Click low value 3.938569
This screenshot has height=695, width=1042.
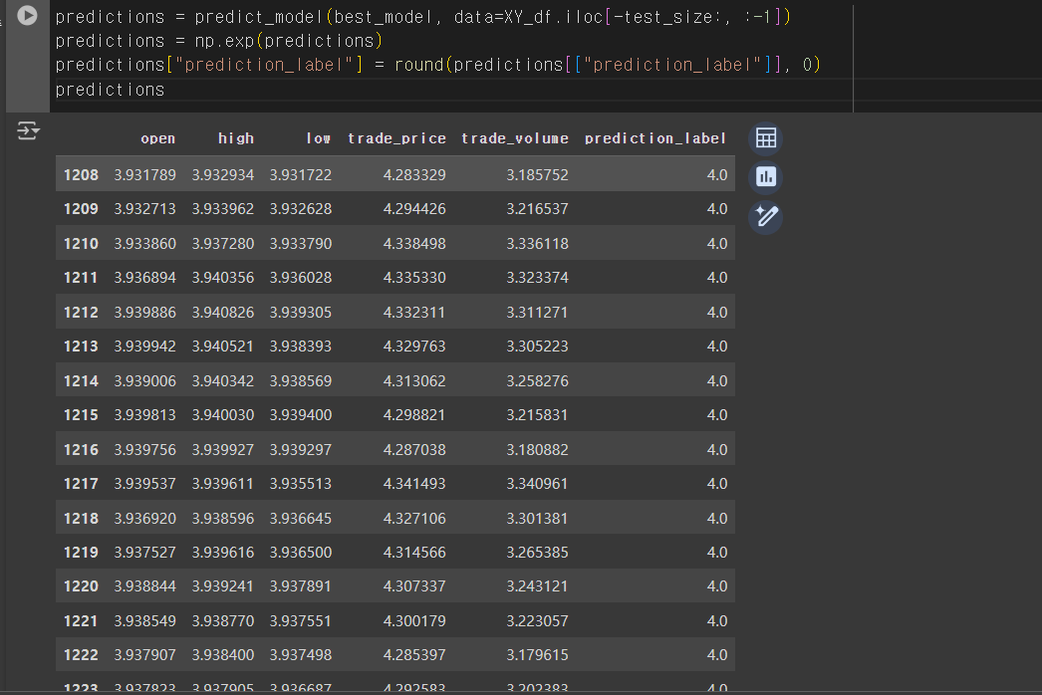(x=301, y=381)
